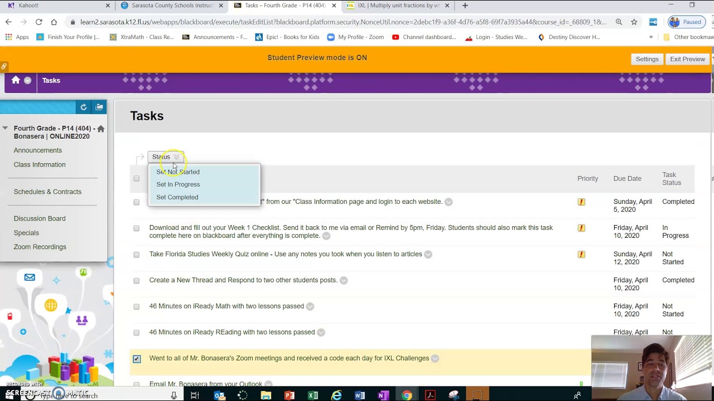Open a new browser tab with plus button
714x401 pixels.
coord(465,6)
